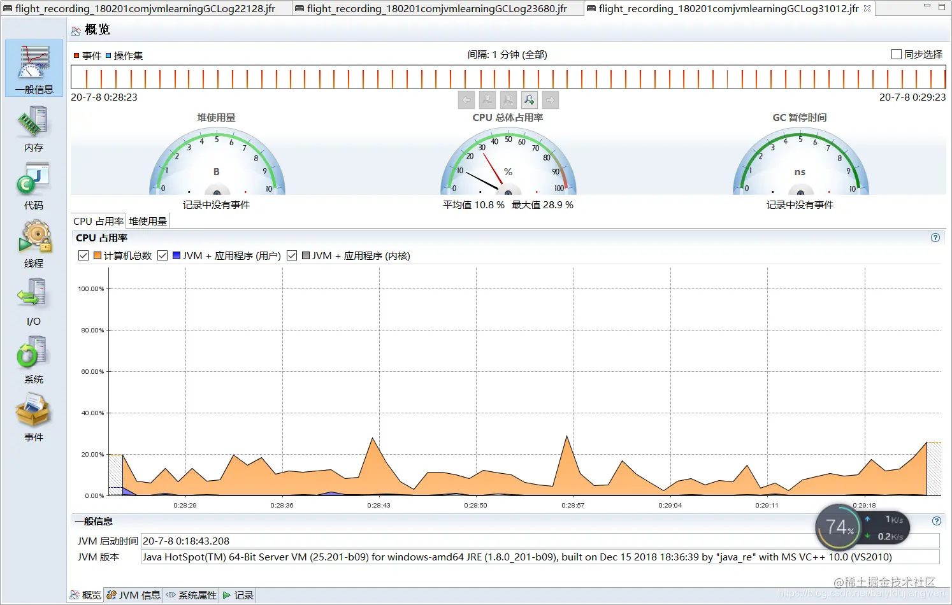Switch to the 堆使用量 chart tab
Screen dimensions: 952x605
click(148, 221)
